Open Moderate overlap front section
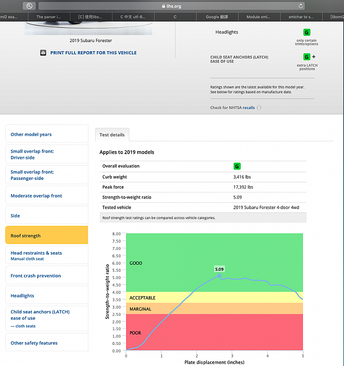344x366 pixels. coord(47,196)
